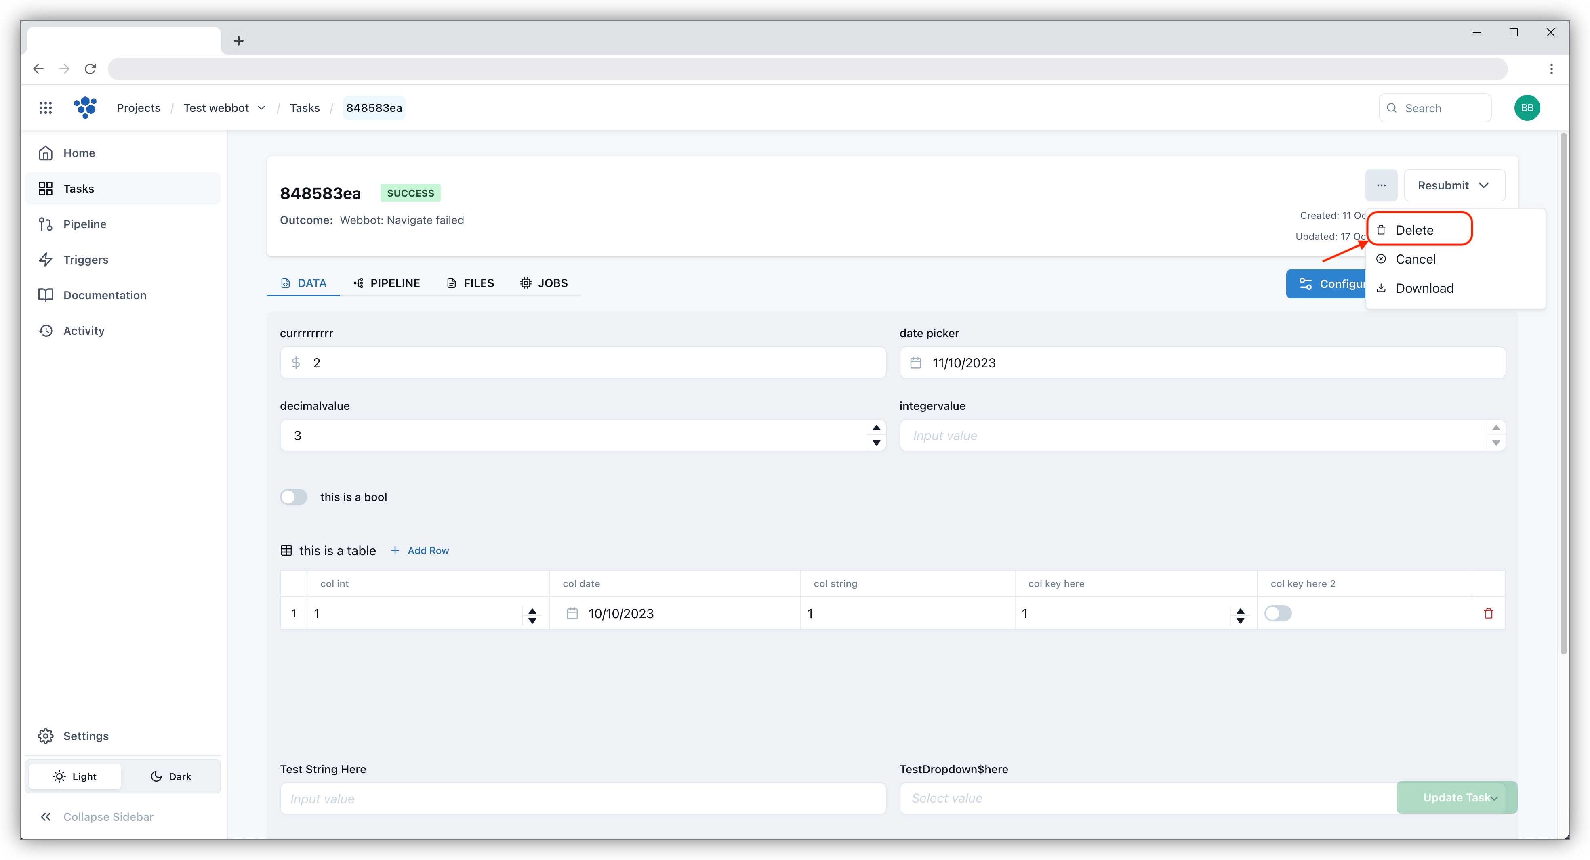Open the three-dots more options button
The image size is (1590, 860).
coord(1381,185)
